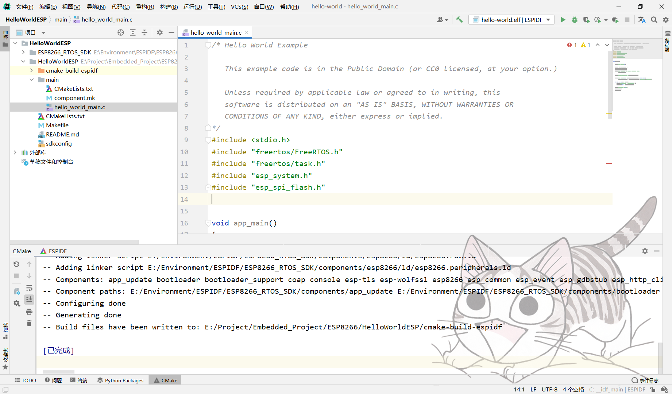This screenshot has width=672, height=394.
Task: Collapse all nodes in the project panel
Action: click(144, 32)
